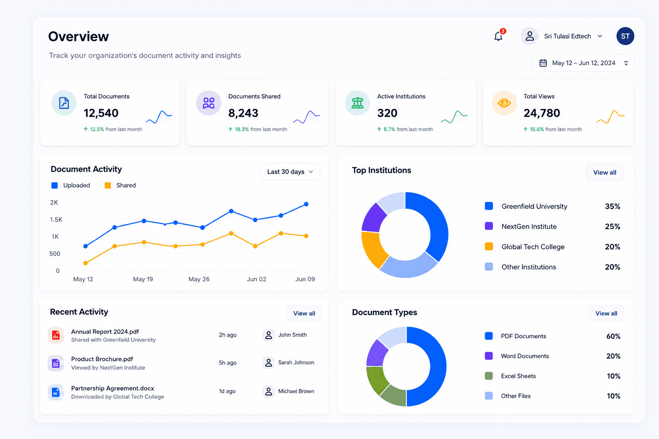
Task: Click the chevron next to Sri Tulasi Edtech
Action: (600, 36)
